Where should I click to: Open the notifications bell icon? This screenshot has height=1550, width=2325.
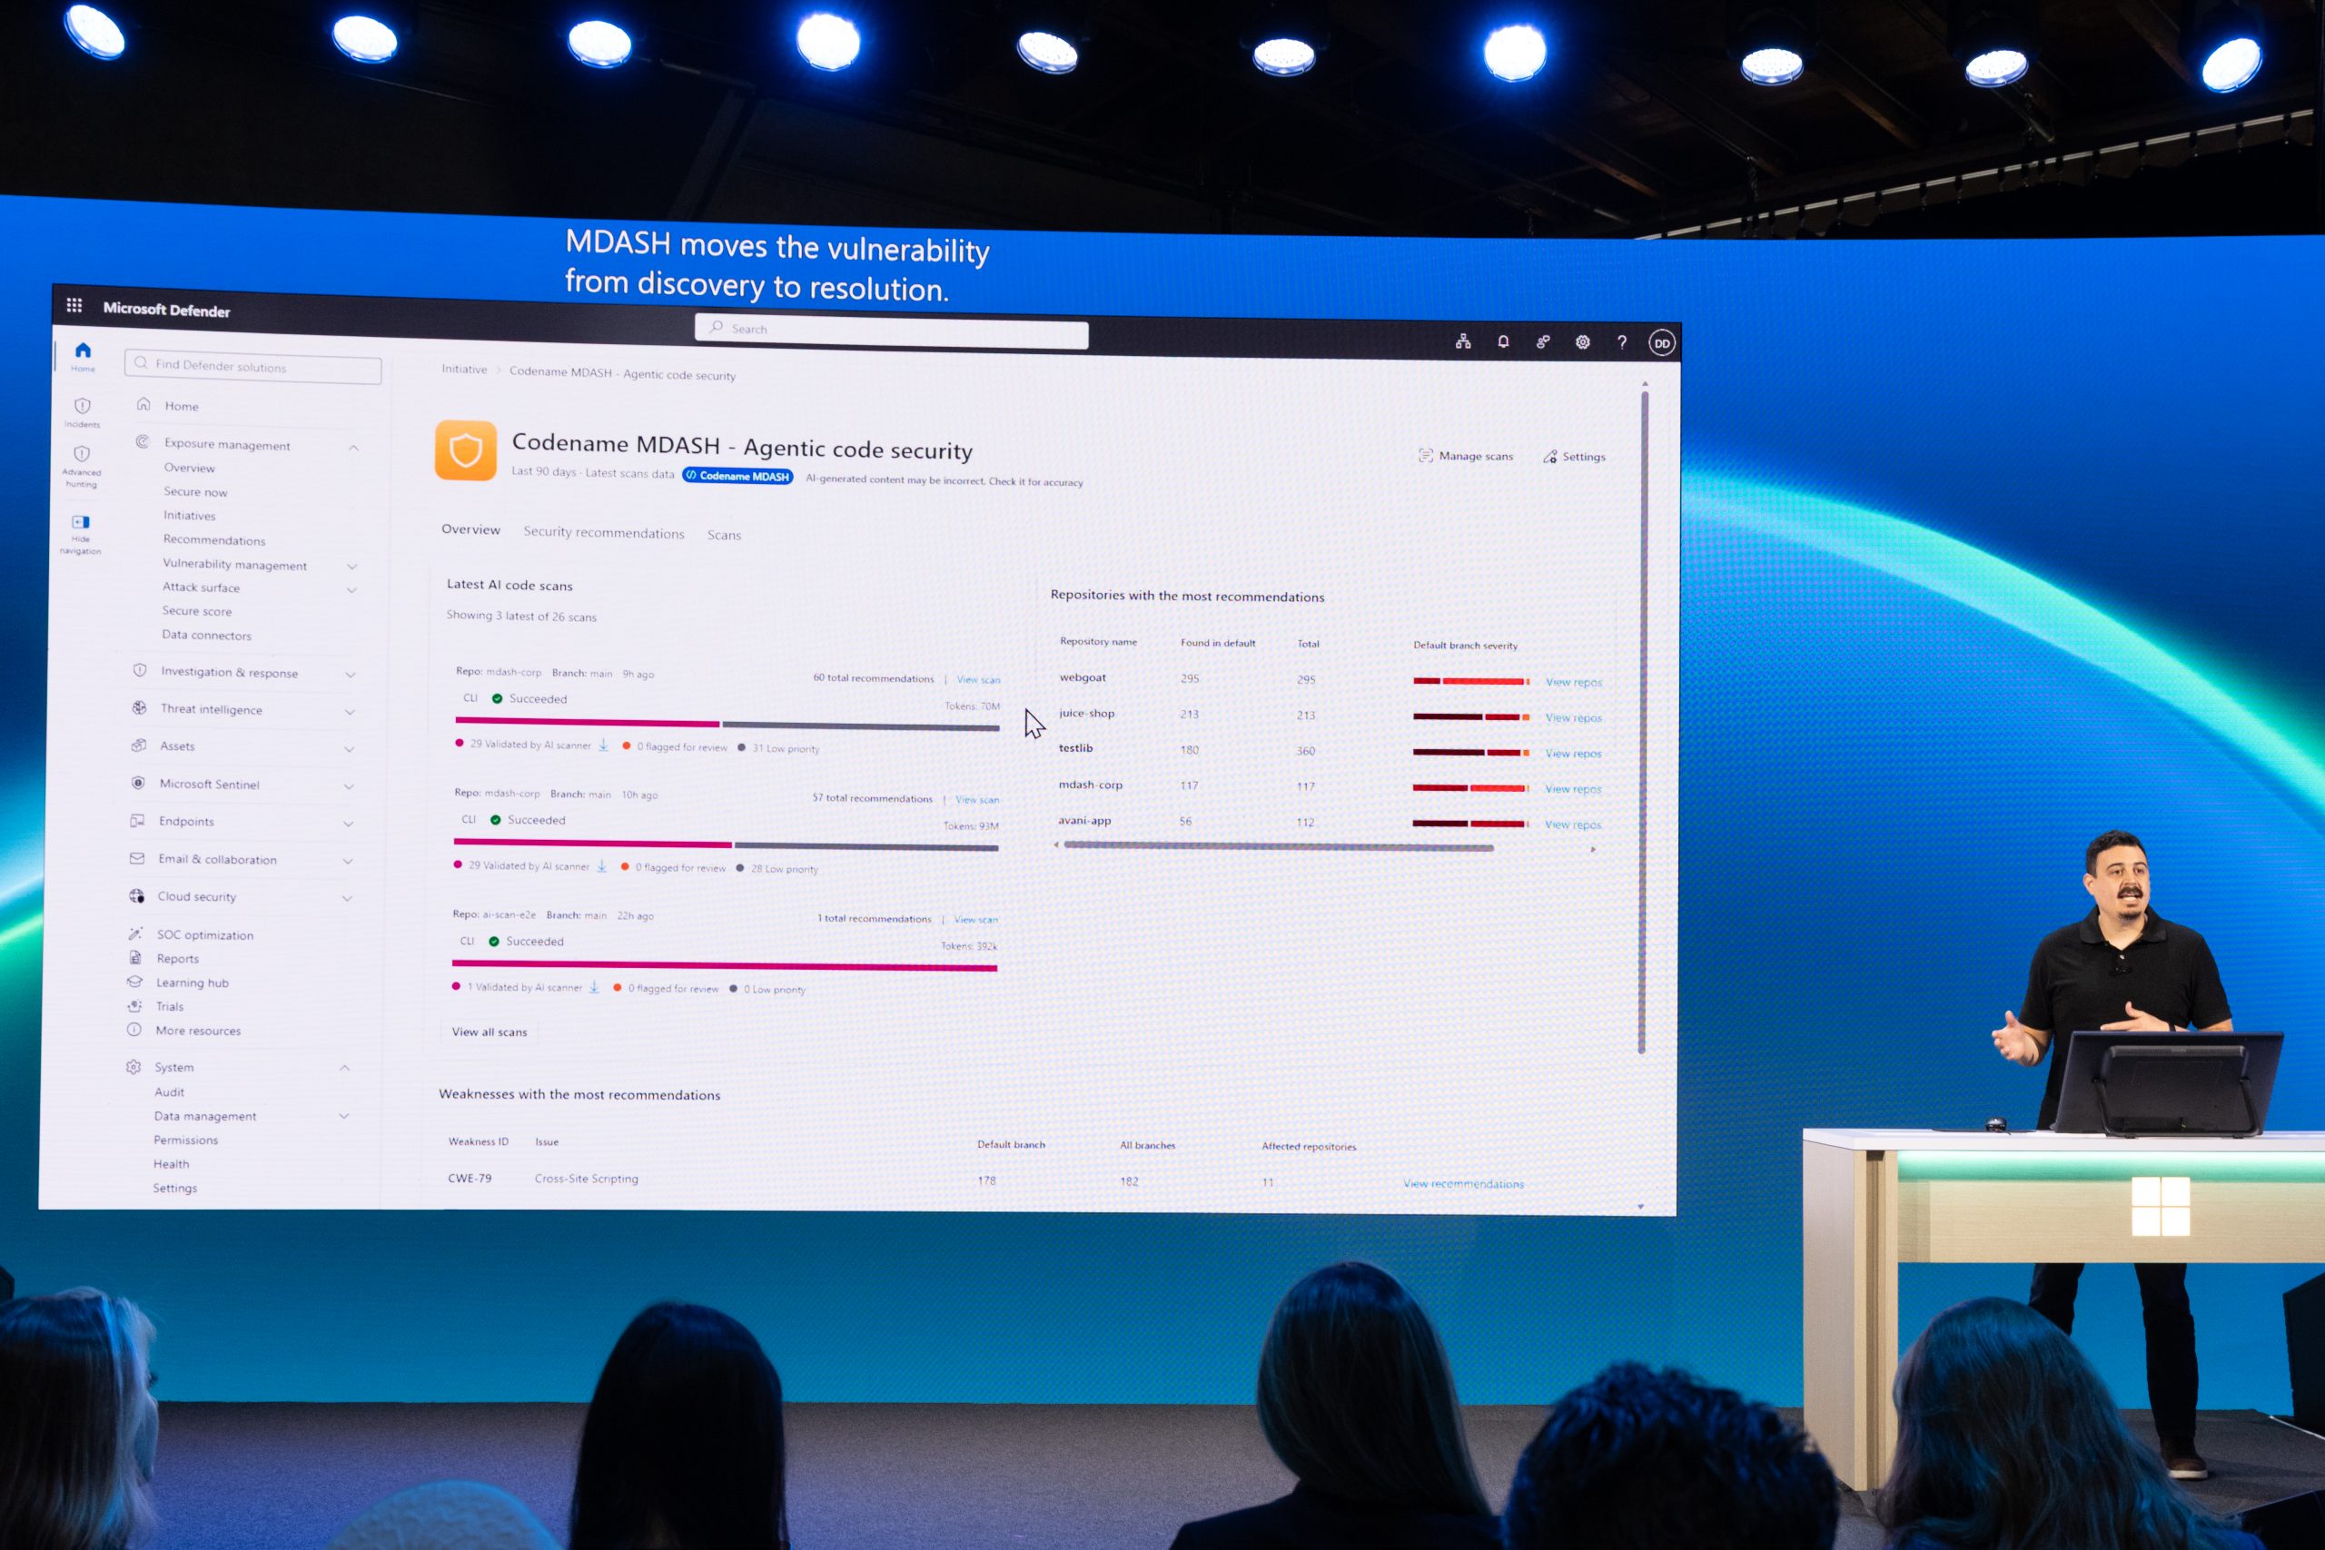pyautogui.click(x=1504, y=342)
